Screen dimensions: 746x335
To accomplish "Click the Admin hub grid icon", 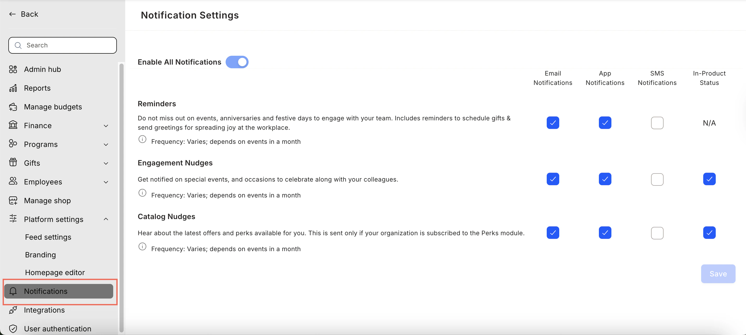I will pos(13,70).
